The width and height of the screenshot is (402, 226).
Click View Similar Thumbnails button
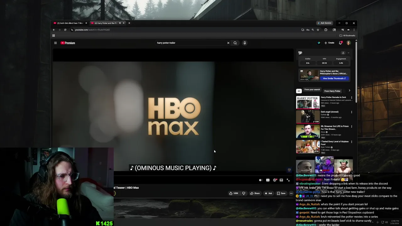click(x=334, y=78)
